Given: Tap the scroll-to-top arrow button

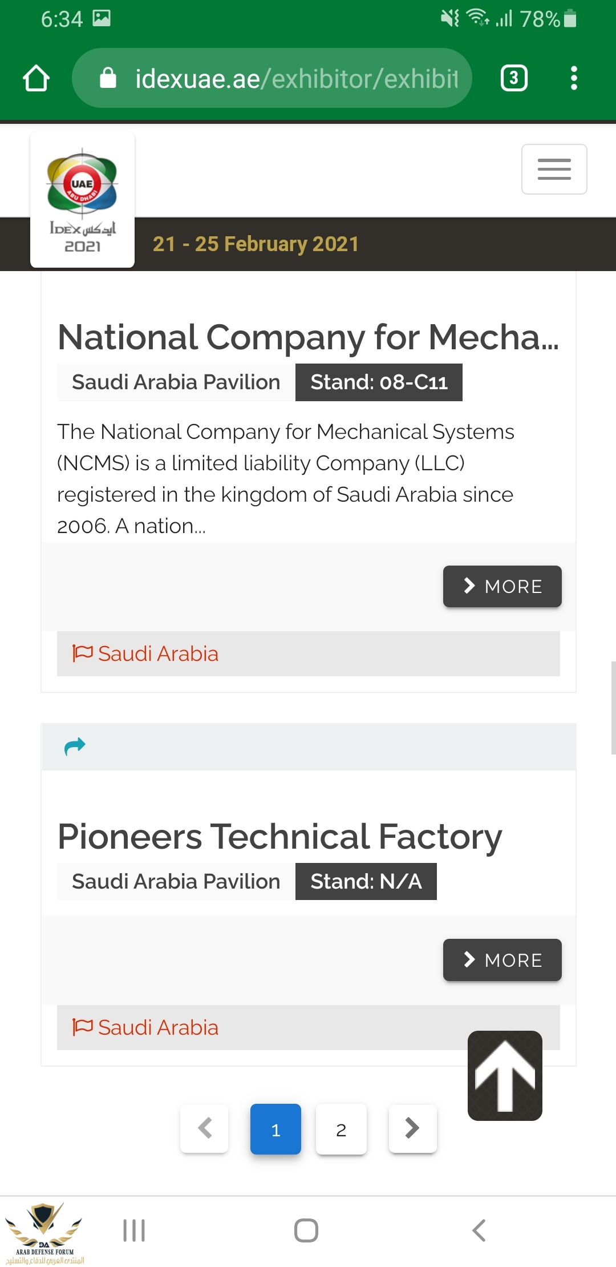Looking at the screenshot, I should click(505, 1075).
